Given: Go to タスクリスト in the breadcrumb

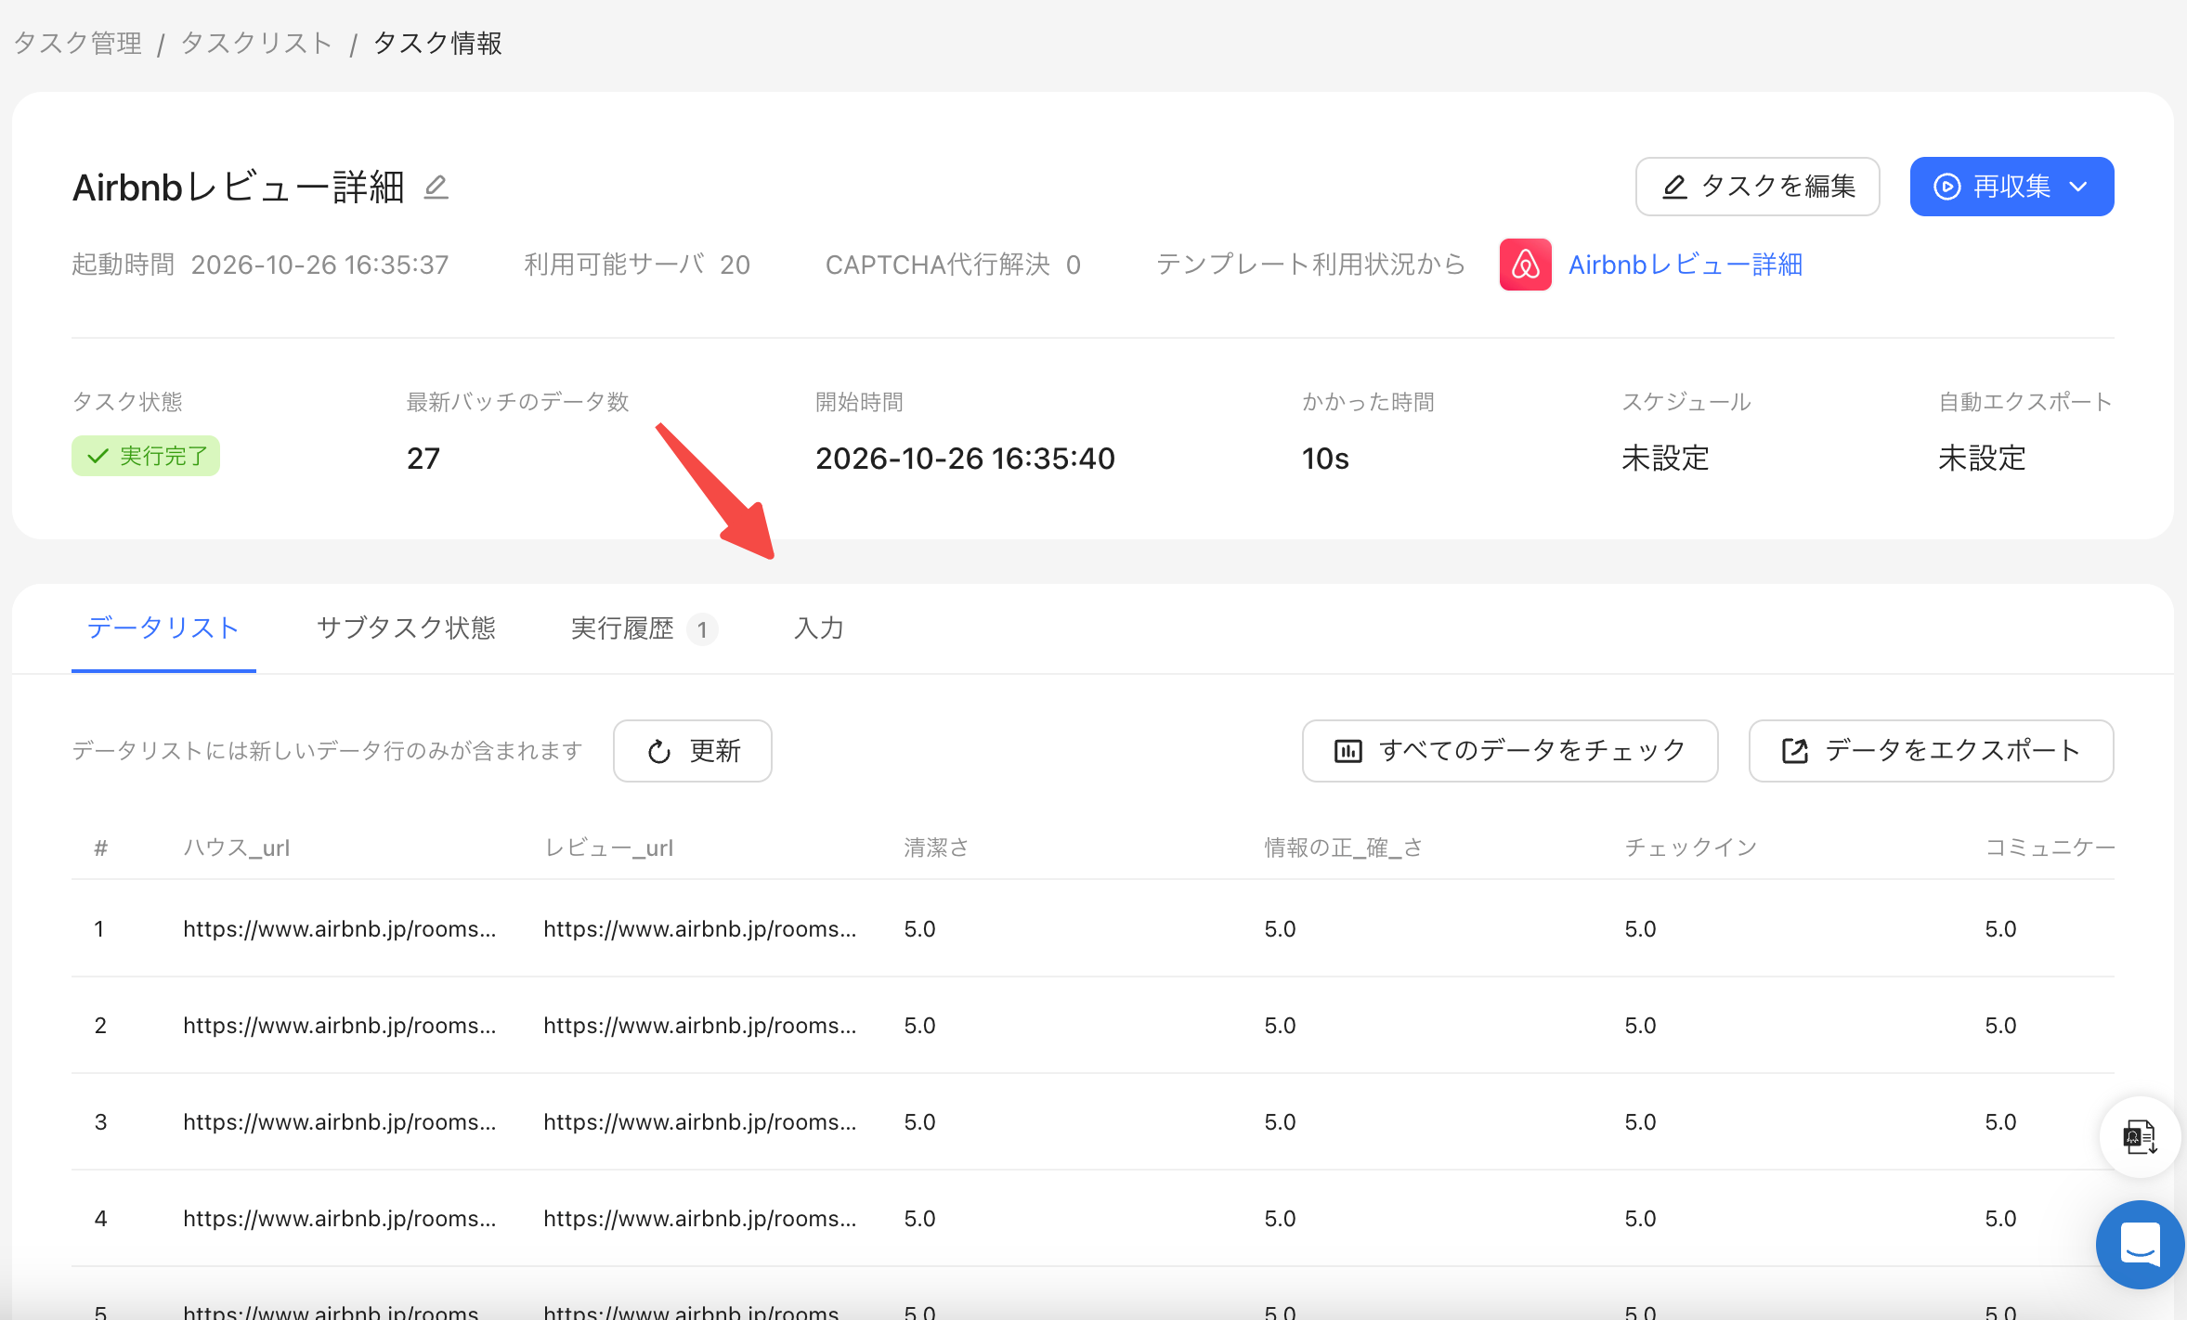Looking at the screenshot, I should tap(256, 43).
